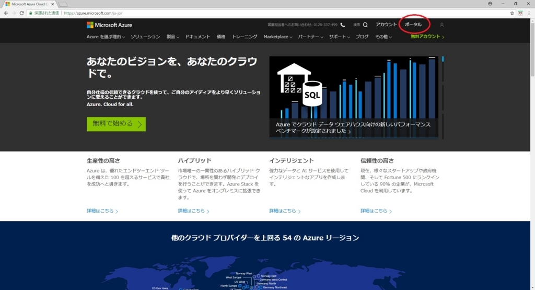Close the Microsoft Azure browser tab
Image resolution: width=535 pixels, height=290 pixels.
tap(53, 4)
